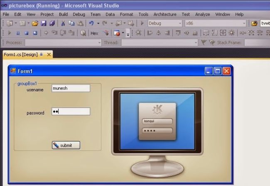Expand the Add New Item dropdown arrow
Screen dimensions: 270x186
click(28, 23)
